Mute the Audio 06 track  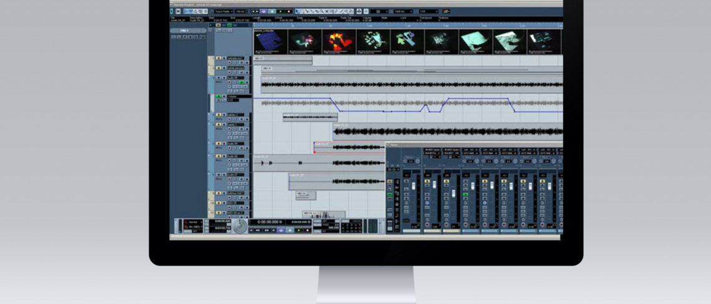click(x=218, y=156)
